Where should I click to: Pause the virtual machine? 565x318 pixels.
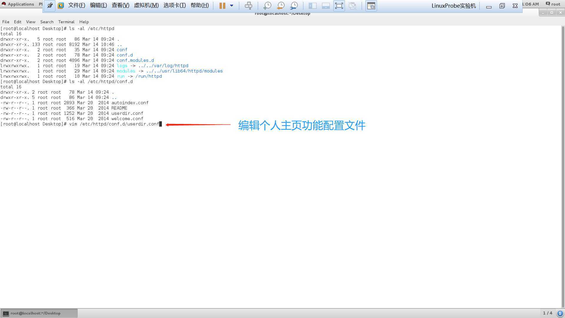(x=222, y=6)
